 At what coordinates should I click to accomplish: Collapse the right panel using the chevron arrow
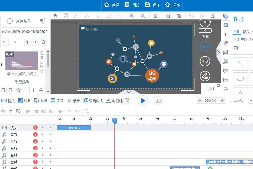218,53
